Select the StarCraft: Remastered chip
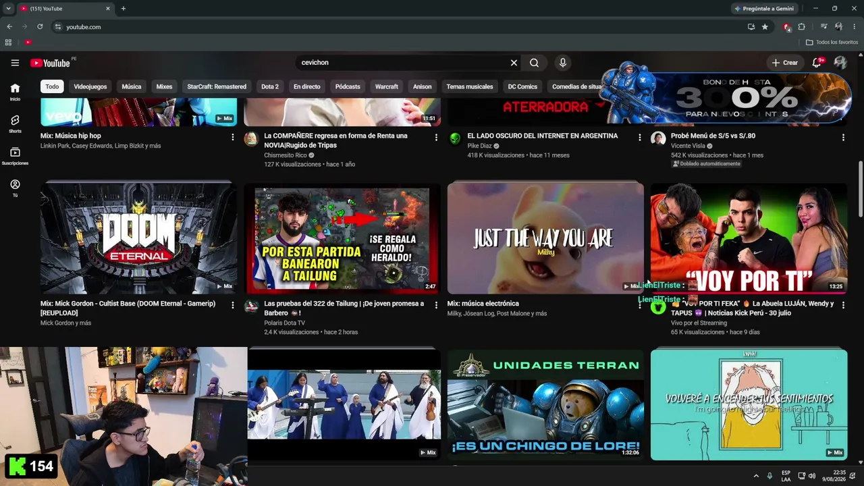This screenshot has width=864, height=486. click(x=217, y=86)
